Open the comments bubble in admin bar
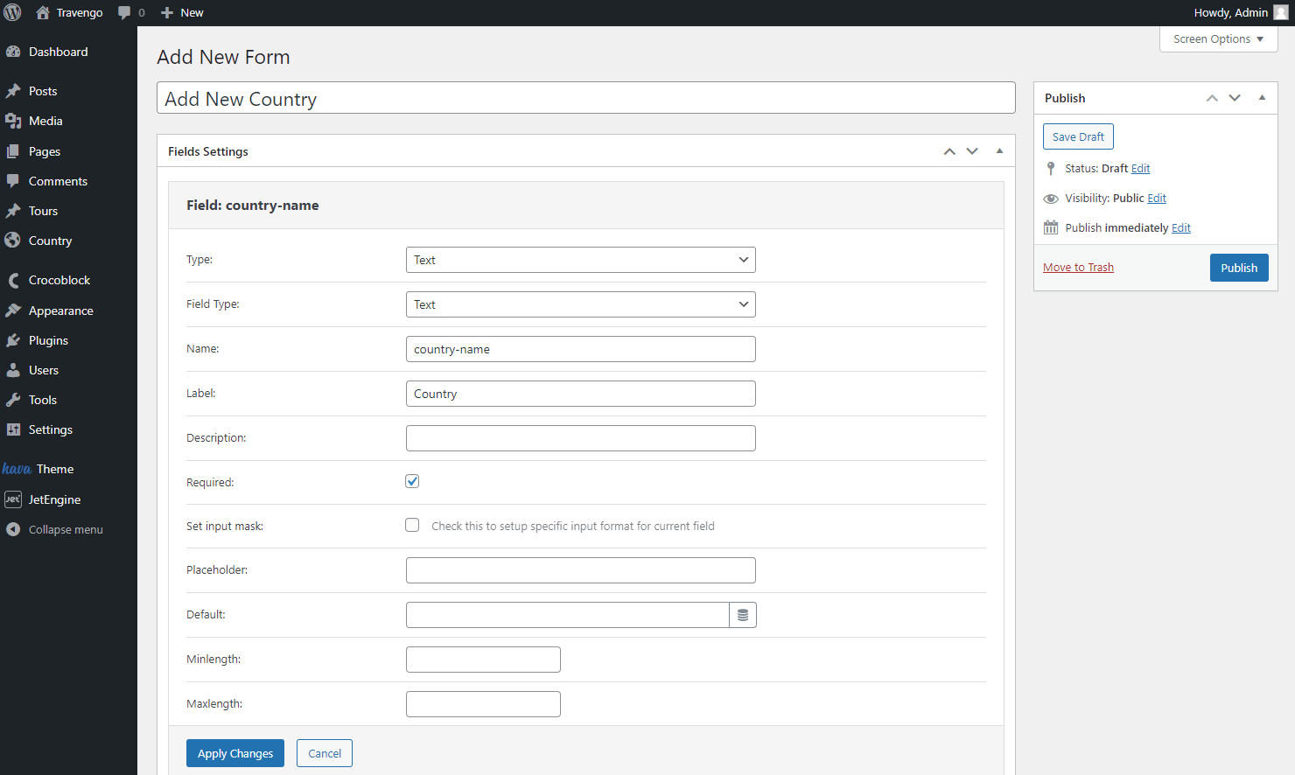Viewport: 1295px width, 775px height. pyautogui.click(x=124, y=12)
